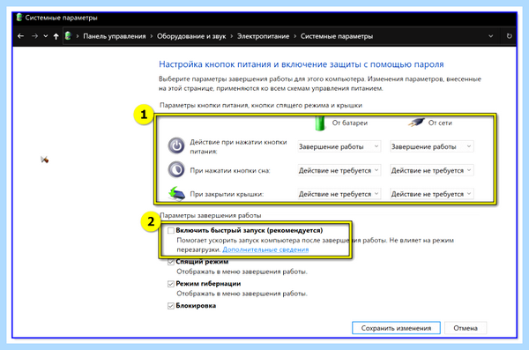
Task: Open recent locations dropdown arrow
Action: tap(46, 36)
